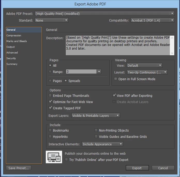The height and width of the screenshot is (177, 180).
Task: Uncheck View PDF after Exporting
Action: point(114,96)
